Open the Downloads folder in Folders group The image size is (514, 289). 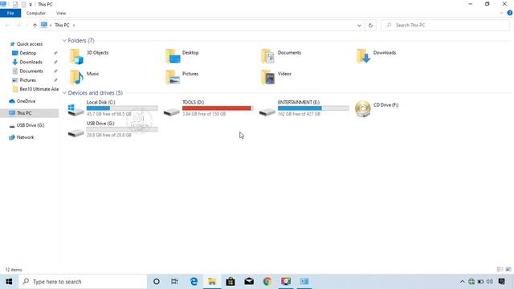377,56
